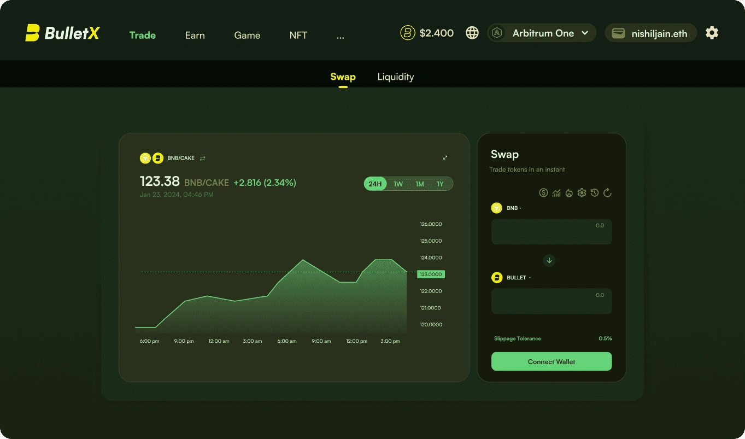Open the nishiljain.eth wallet account
The width and height of the screenshot is (745, 439).
(x=650, y=33)
